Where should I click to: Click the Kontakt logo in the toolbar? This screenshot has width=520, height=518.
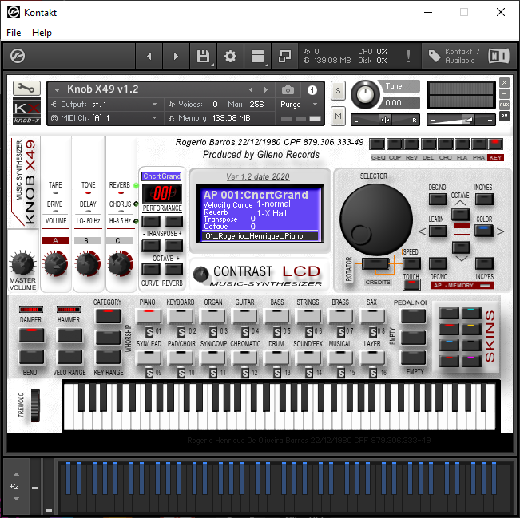(x=18, y=56)
